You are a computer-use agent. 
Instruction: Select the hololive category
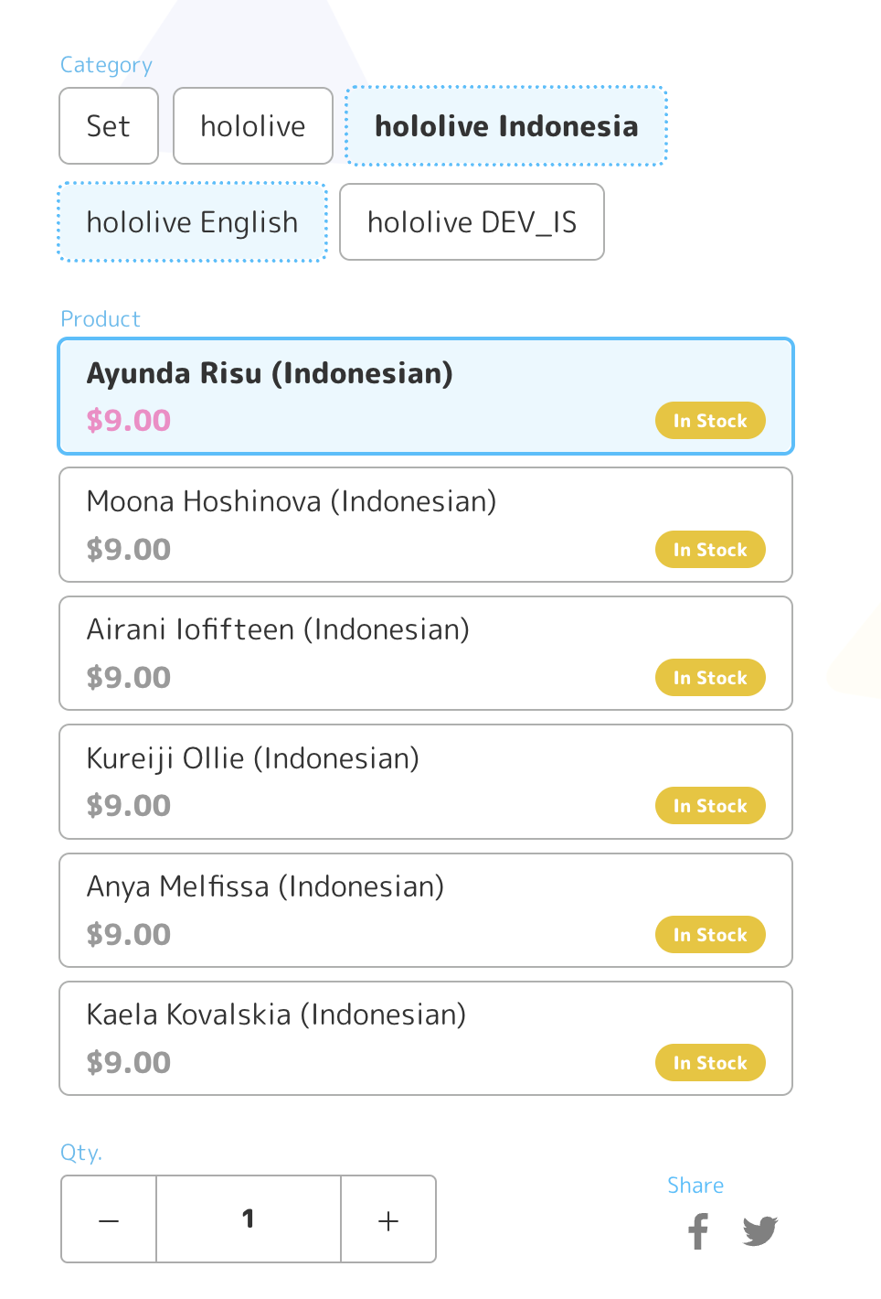pos(253,126)
